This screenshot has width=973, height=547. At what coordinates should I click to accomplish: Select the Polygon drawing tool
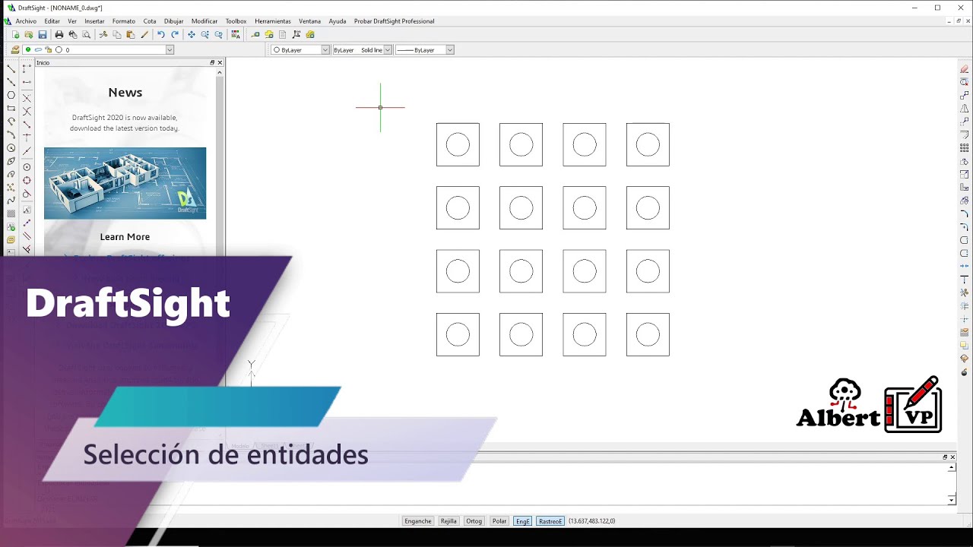coord(11,95)
